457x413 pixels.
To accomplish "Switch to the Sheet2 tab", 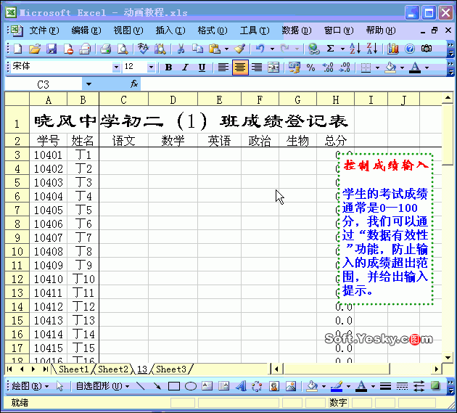I will pyautogui.click(x=112, y=369).
